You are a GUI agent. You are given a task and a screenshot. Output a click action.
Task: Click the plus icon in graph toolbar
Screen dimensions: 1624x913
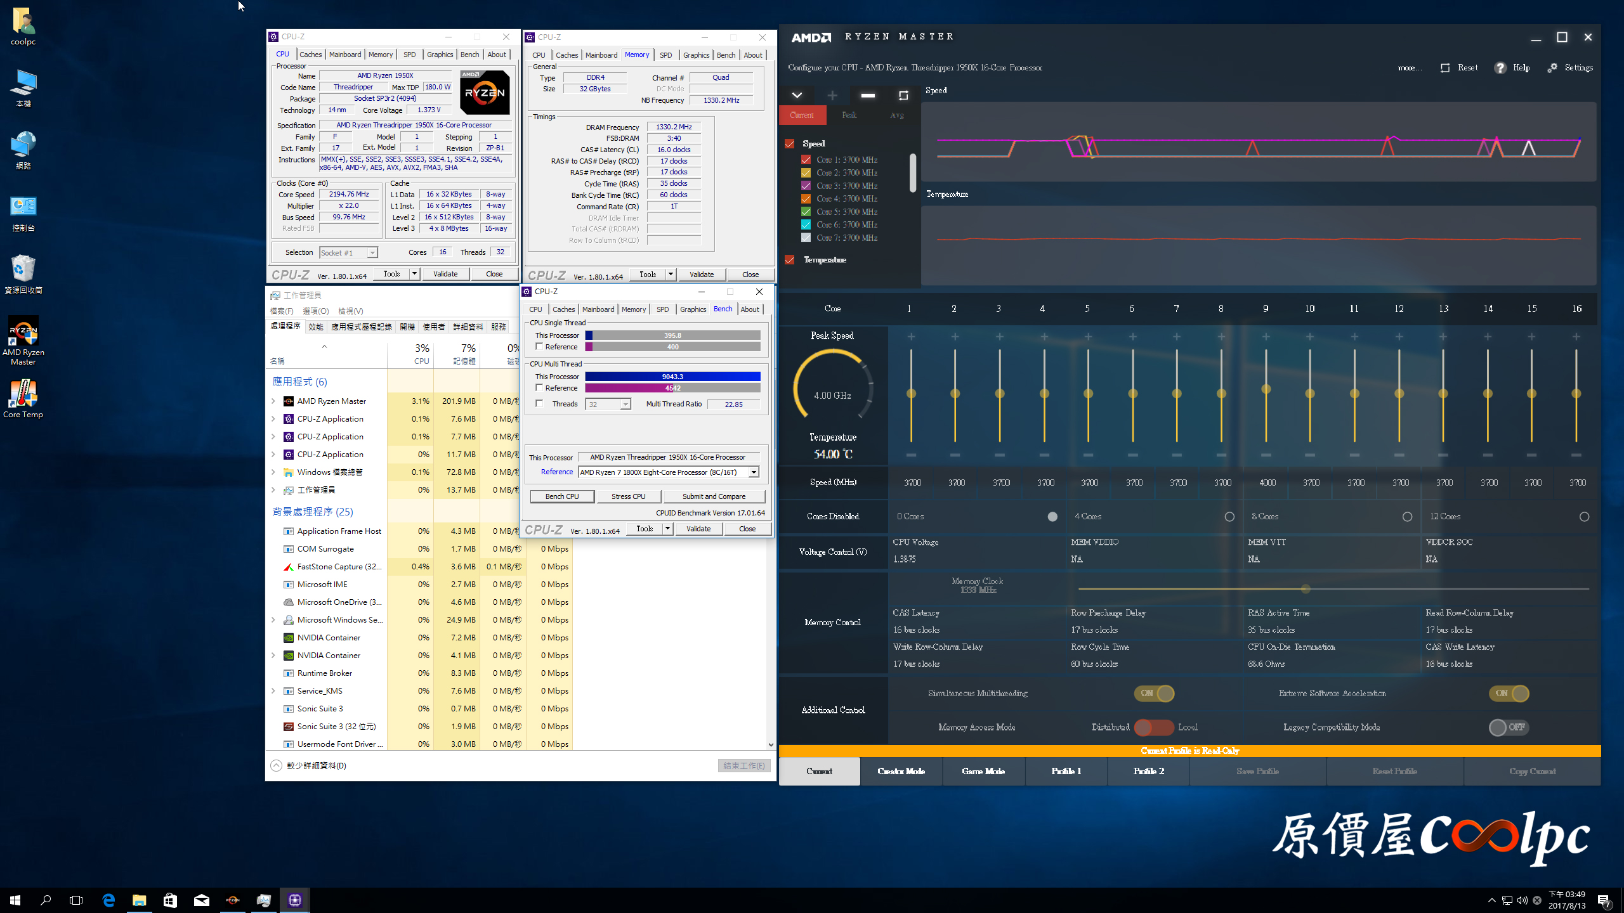pos(832,95)
